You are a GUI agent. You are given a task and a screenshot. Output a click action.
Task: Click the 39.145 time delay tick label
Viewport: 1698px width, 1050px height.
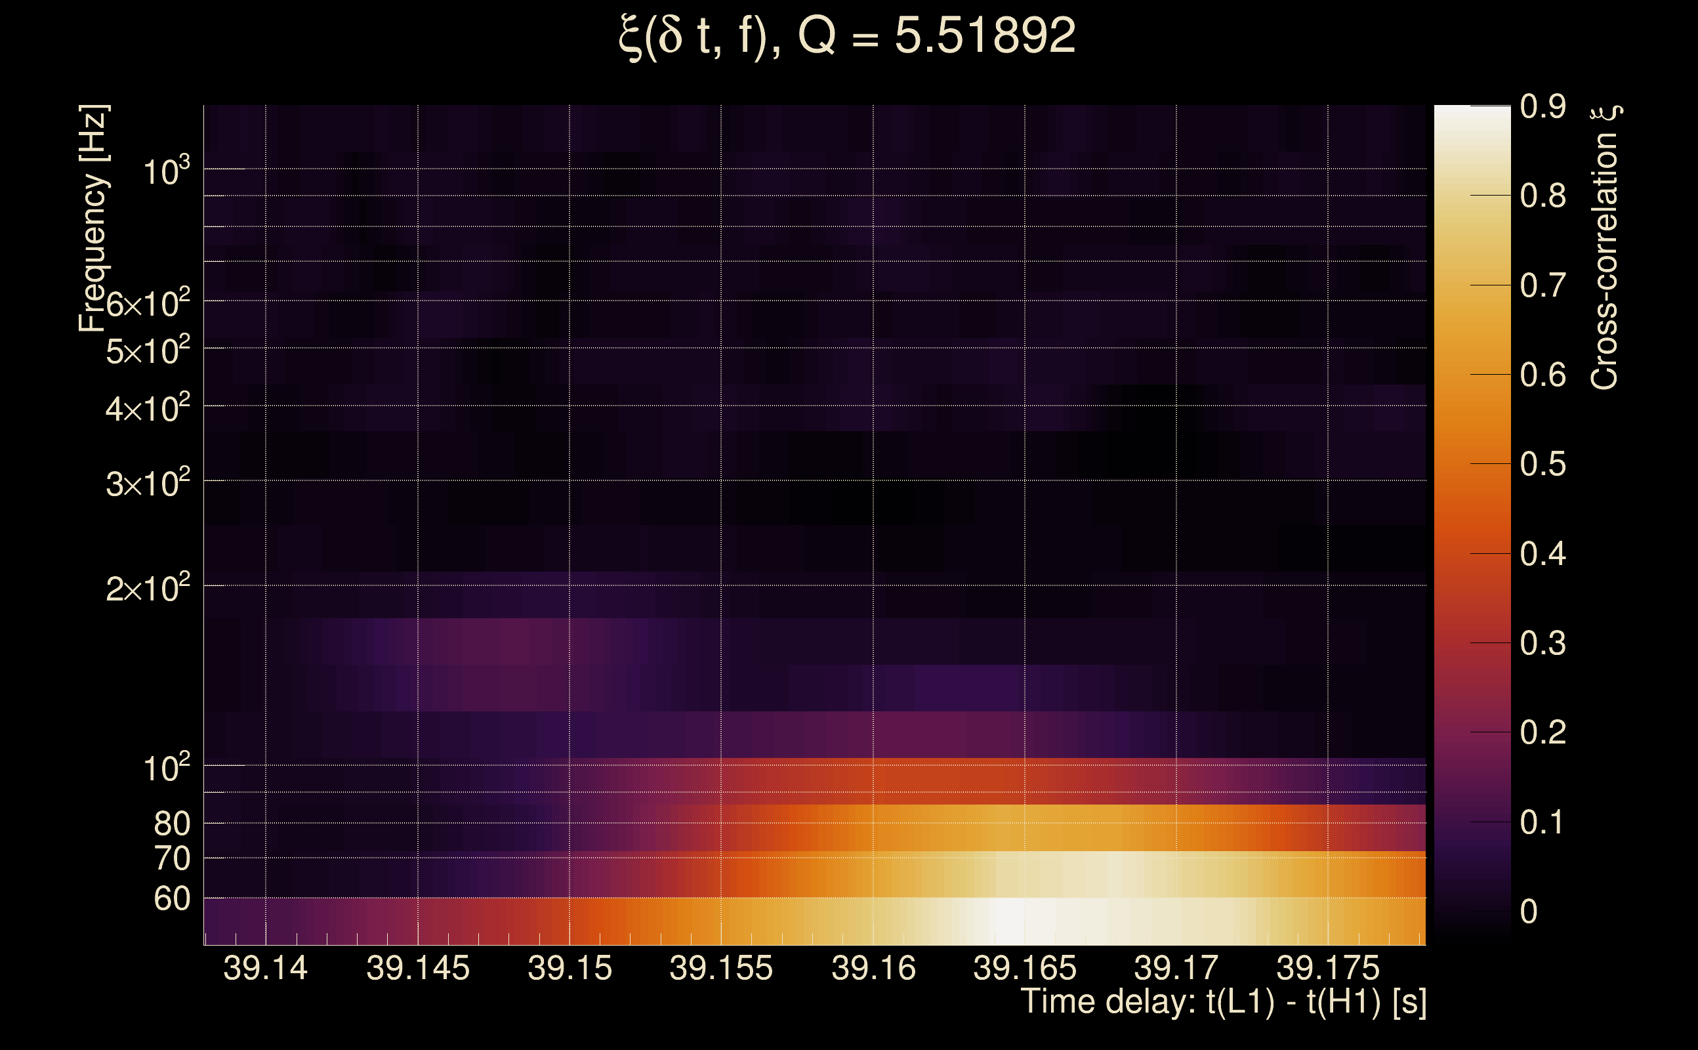(x=417, y=968)
